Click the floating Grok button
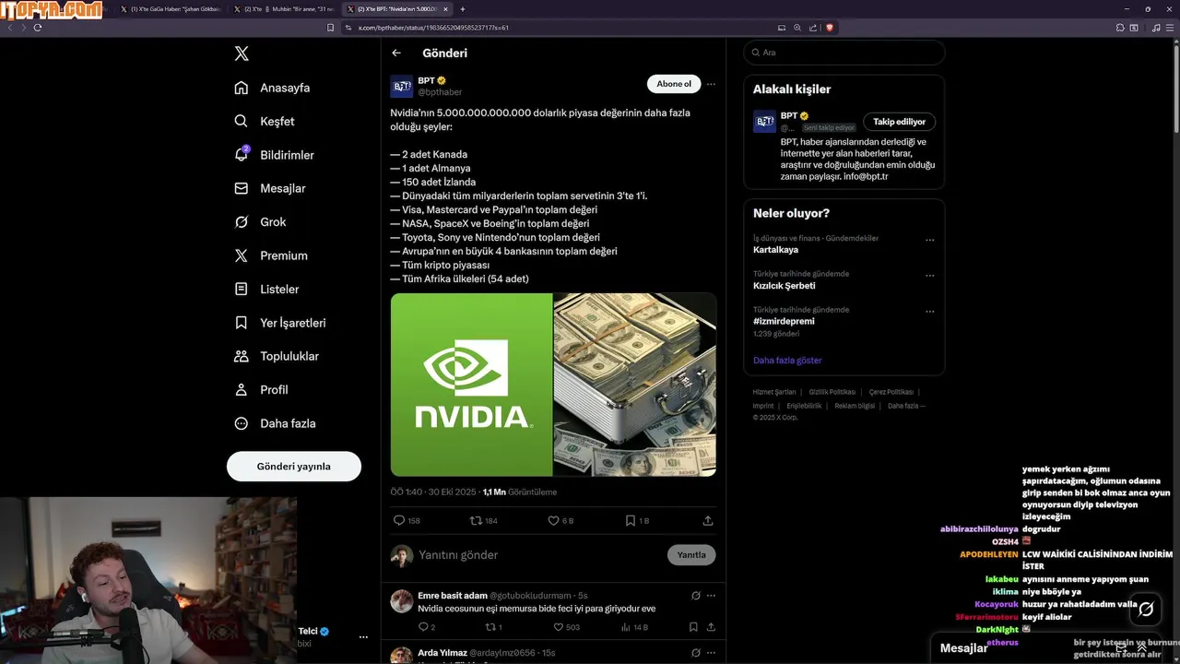The image size is (1180, 664). pos(1146,610)
